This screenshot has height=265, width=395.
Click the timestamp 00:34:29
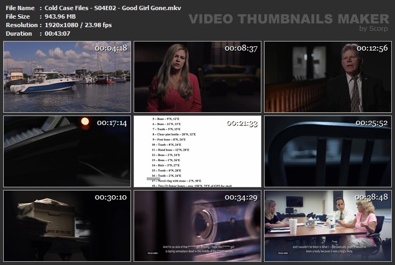pyautogui.click(x=241, y=198)
